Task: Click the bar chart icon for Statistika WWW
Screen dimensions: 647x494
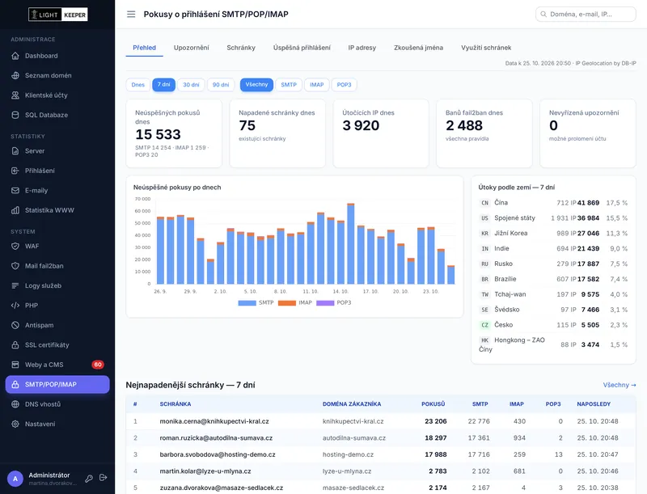Action: pyautogui.click(x=15, y=210)
